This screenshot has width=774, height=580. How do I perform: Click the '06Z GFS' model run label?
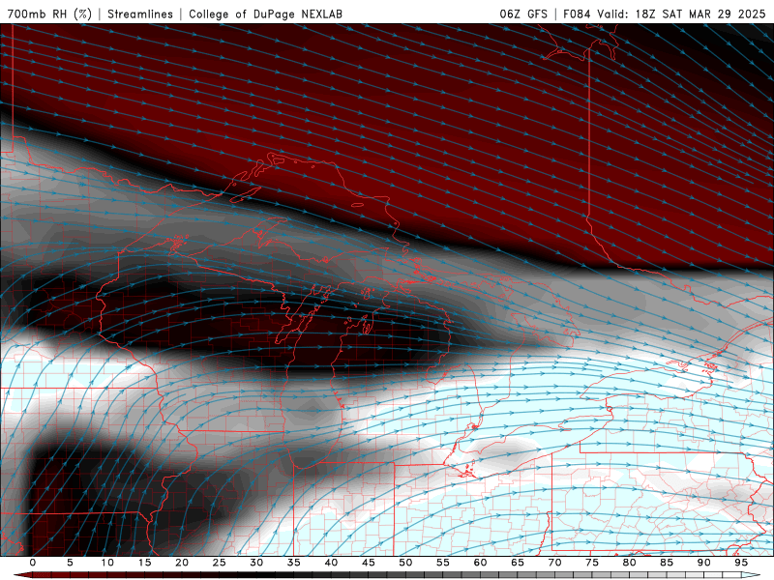523,14
